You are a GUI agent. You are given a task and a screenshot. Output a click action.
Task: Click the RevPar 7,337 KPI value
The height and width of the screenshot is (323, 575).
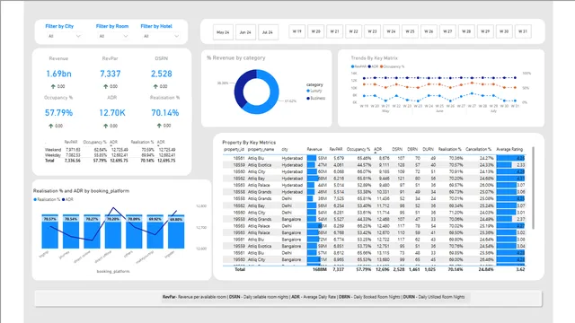110,74
